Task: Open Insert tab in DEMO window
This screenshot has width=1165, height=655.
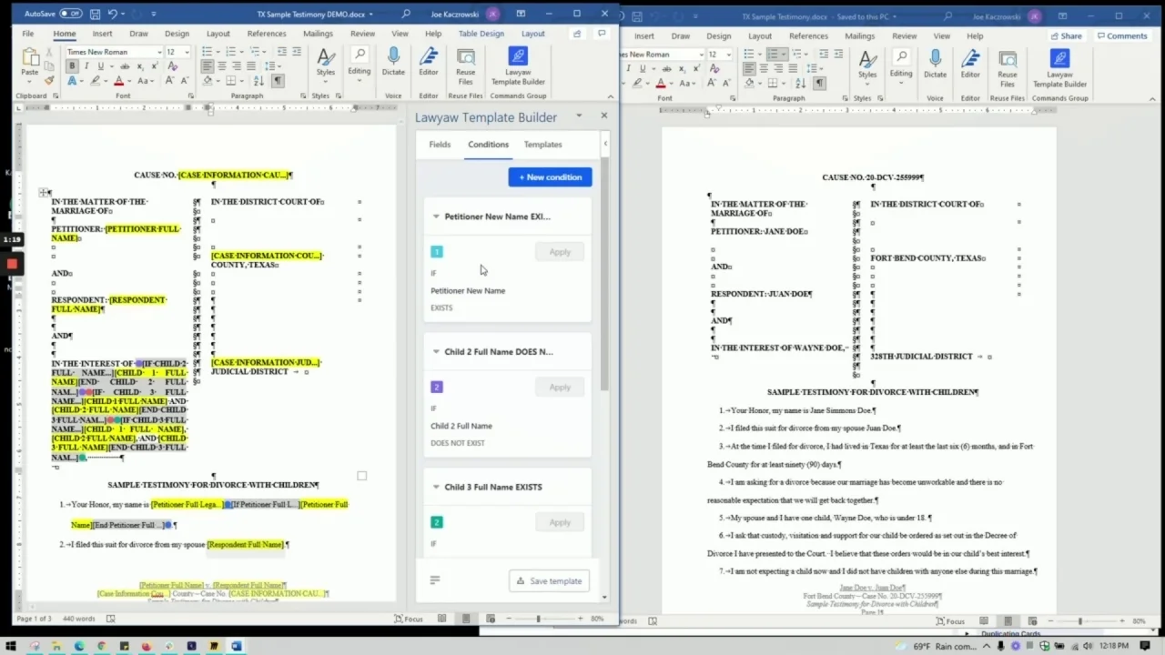Action: tap(102, 34)
